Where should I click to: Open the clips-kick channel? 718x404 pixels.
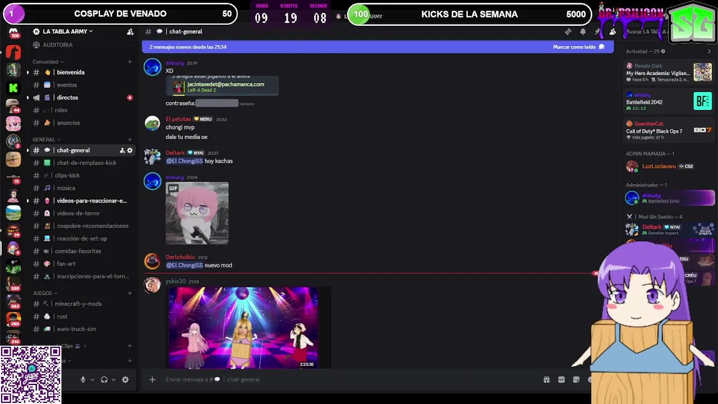[82, 176]
